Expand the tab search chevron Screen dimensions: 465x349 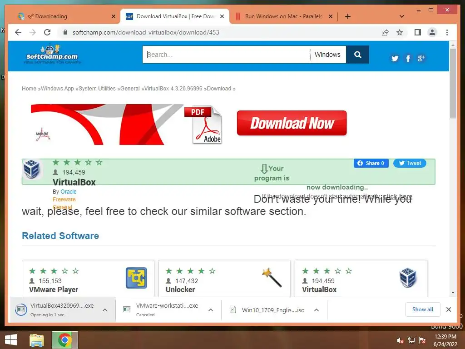click(402, 16)
